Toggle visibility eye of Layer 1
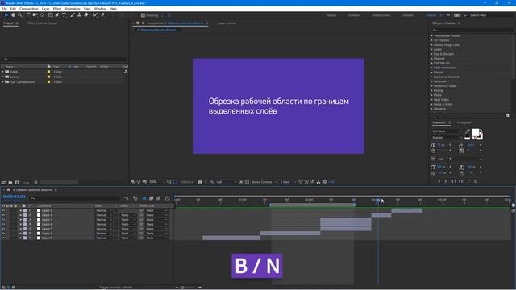516x290 pixels. pyautogui.click(x=3, y=238)
